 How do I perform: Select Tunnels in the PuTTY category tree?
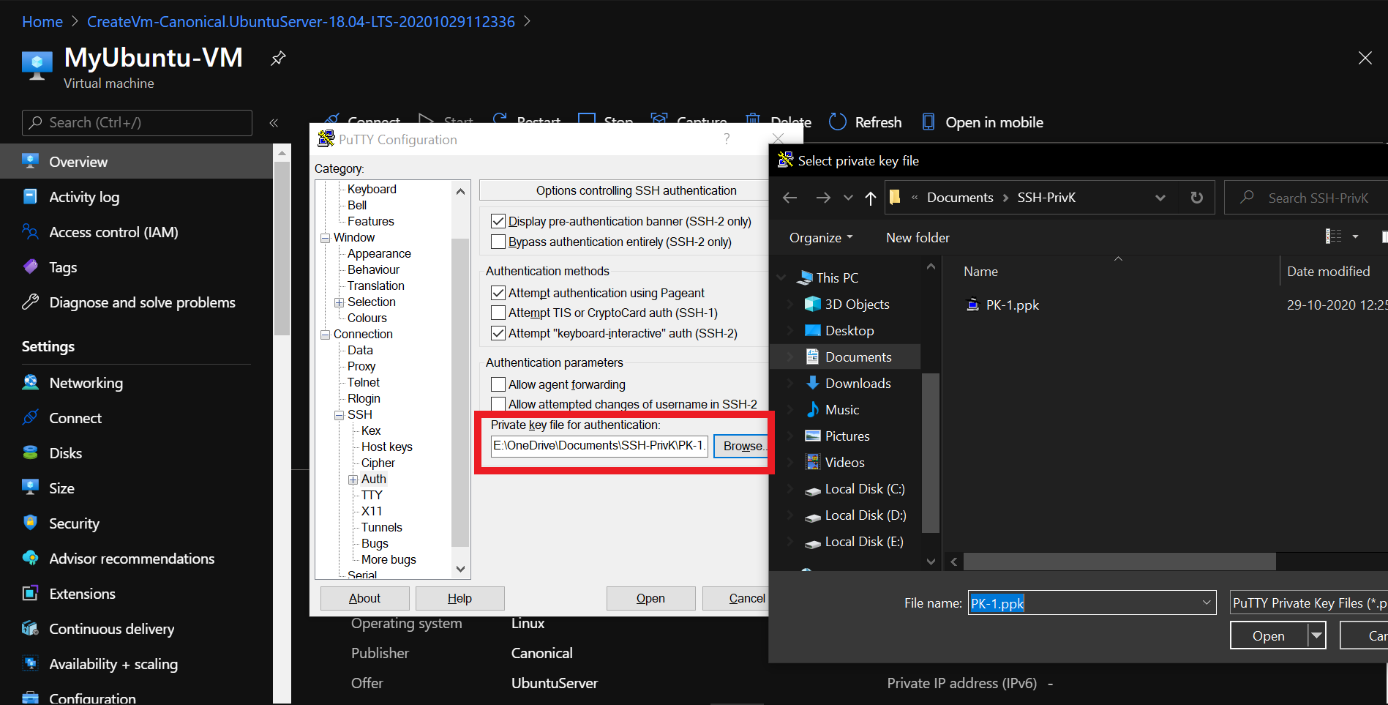click(x=382, y=527)
